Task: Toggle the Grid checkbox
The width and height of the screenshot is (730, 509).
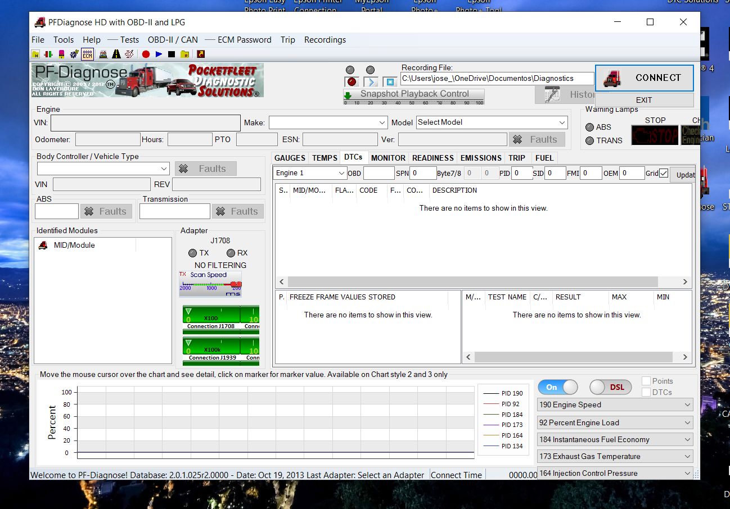Action: click(664, 173)
